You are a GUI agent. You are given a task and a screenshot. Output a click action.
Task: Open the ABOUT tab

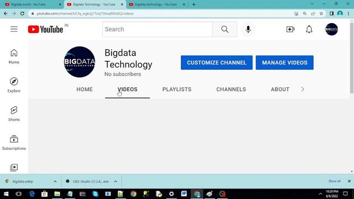(x=280, y=90)
